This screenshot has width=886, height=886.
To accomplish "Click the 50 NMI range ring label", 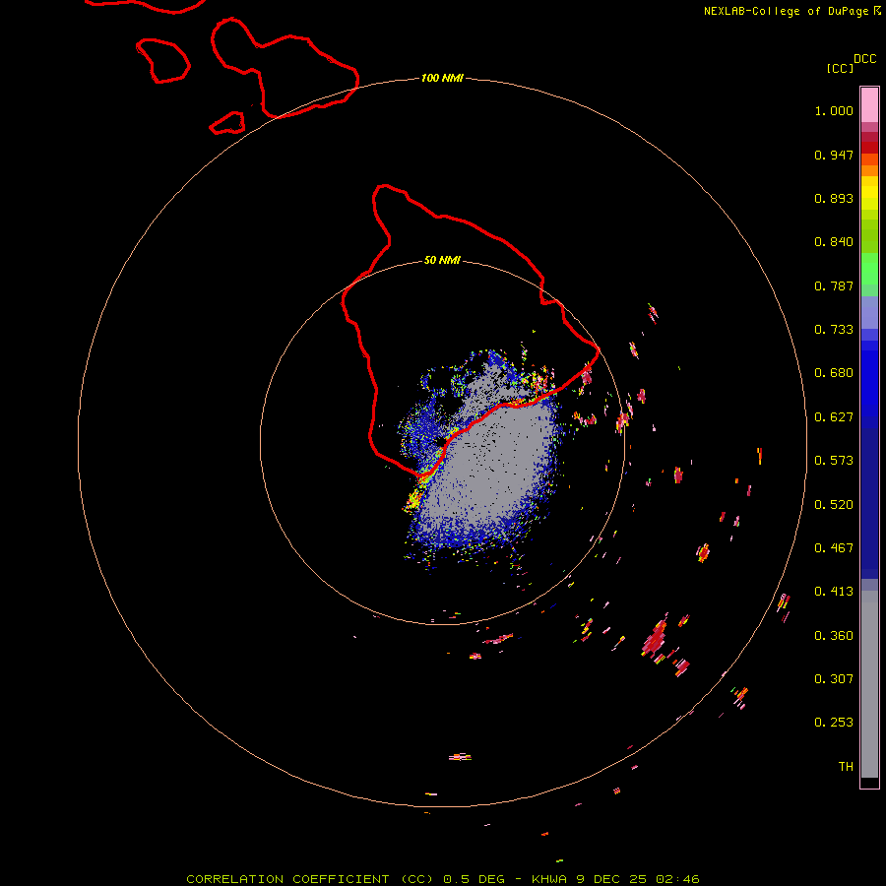I will [x=442, y=260].
